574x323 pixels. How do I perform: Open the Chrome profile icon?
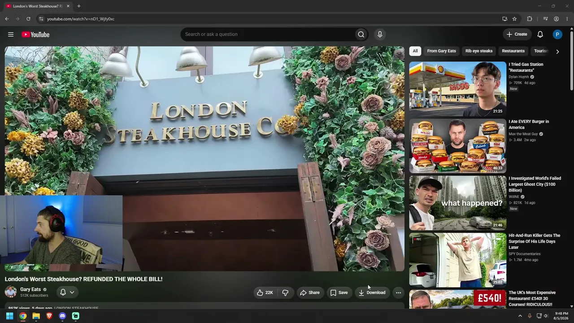(x=556, y=19)
